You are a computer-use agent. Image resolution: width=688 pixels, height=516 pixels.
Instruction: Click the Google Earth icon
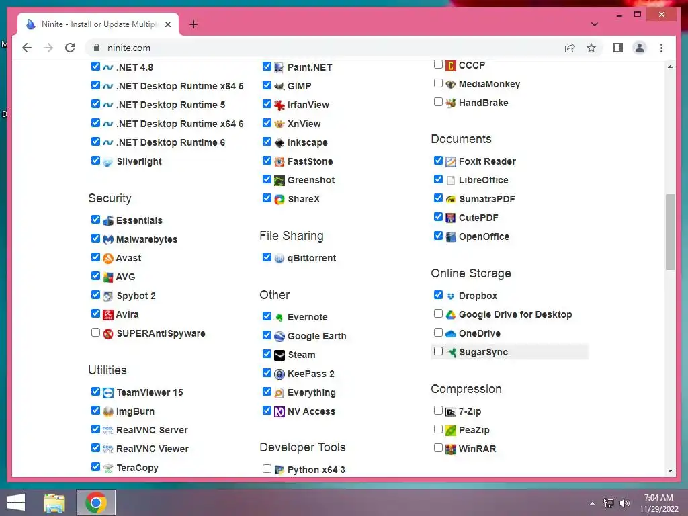pyautogui.click(x=279, y=336)
